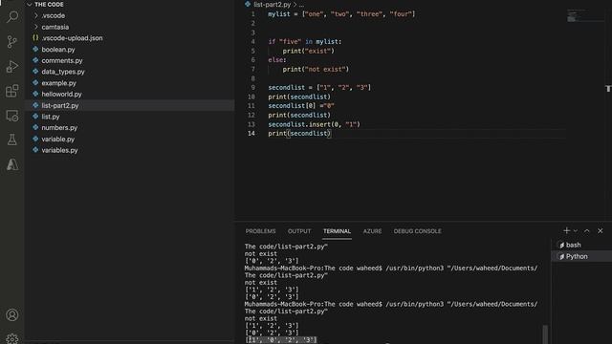
Task: Switch to the TERMINAL tab
Action: (337, 231)
